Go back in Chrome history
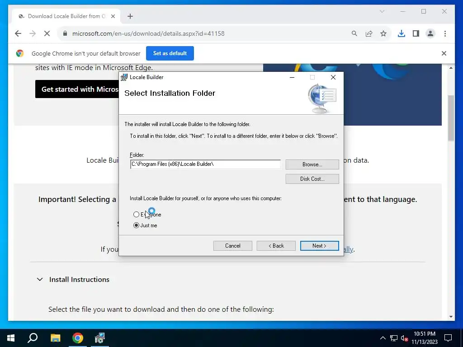The height and width of the screenshot is (347, 463). pyautogui.click(x=18, y=33)
